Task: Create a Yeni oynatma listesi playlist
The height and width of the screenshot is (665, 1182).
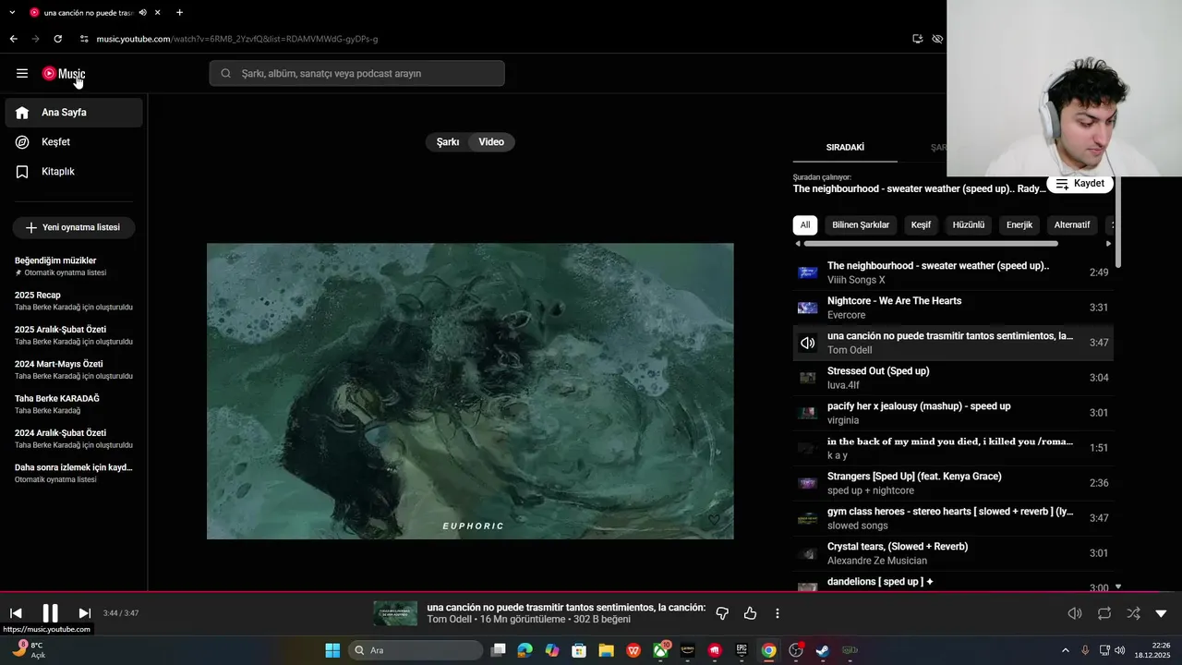Action: pos(74,227)
